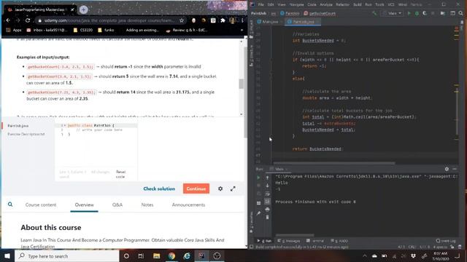Image resolution: width=467 pixels, height=262 pixels.
Task: Click Check solution on Udemy
Action: pos(159,188)
